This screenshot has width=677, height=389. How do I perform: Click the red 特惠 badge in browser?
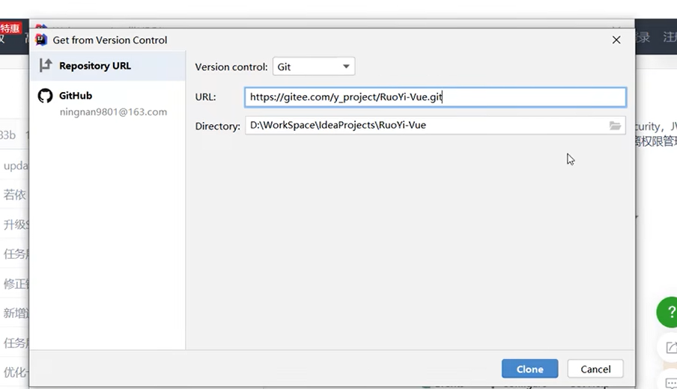coord(10,28)
